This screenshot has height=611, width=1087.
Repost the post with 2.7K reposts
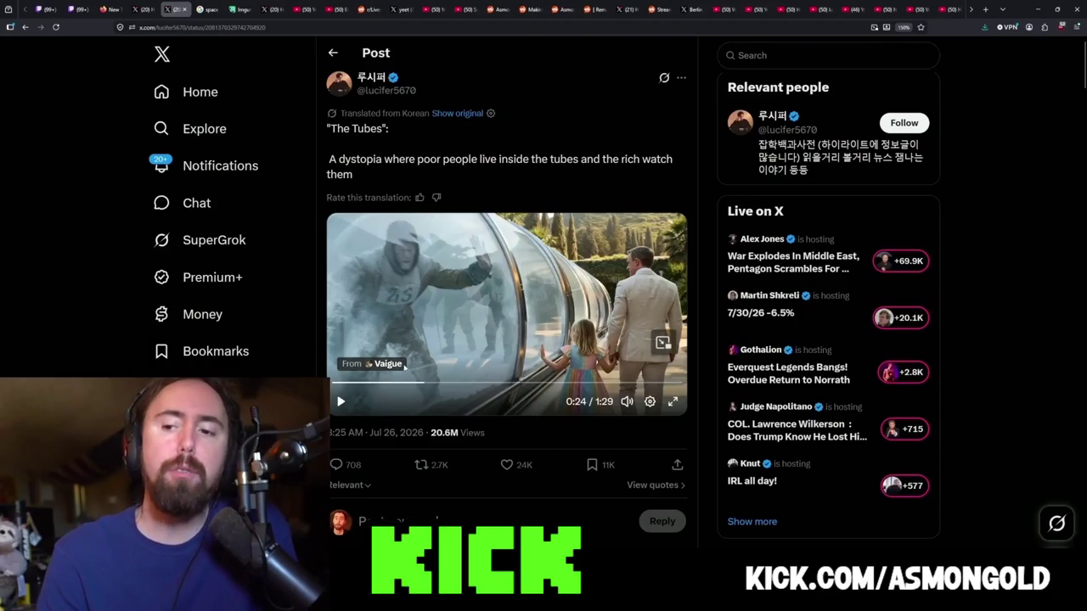tap(421, 464)
